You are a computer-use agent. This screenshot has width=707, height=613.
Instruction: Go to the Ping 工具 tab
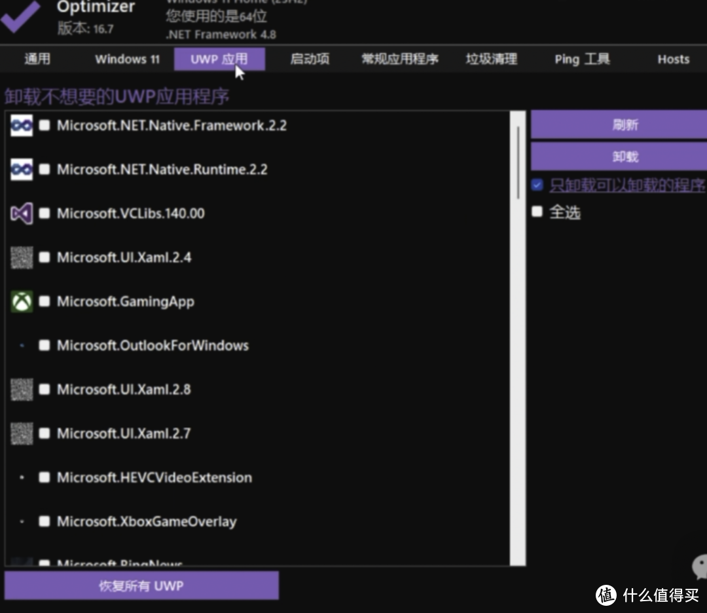coord(582,59)
